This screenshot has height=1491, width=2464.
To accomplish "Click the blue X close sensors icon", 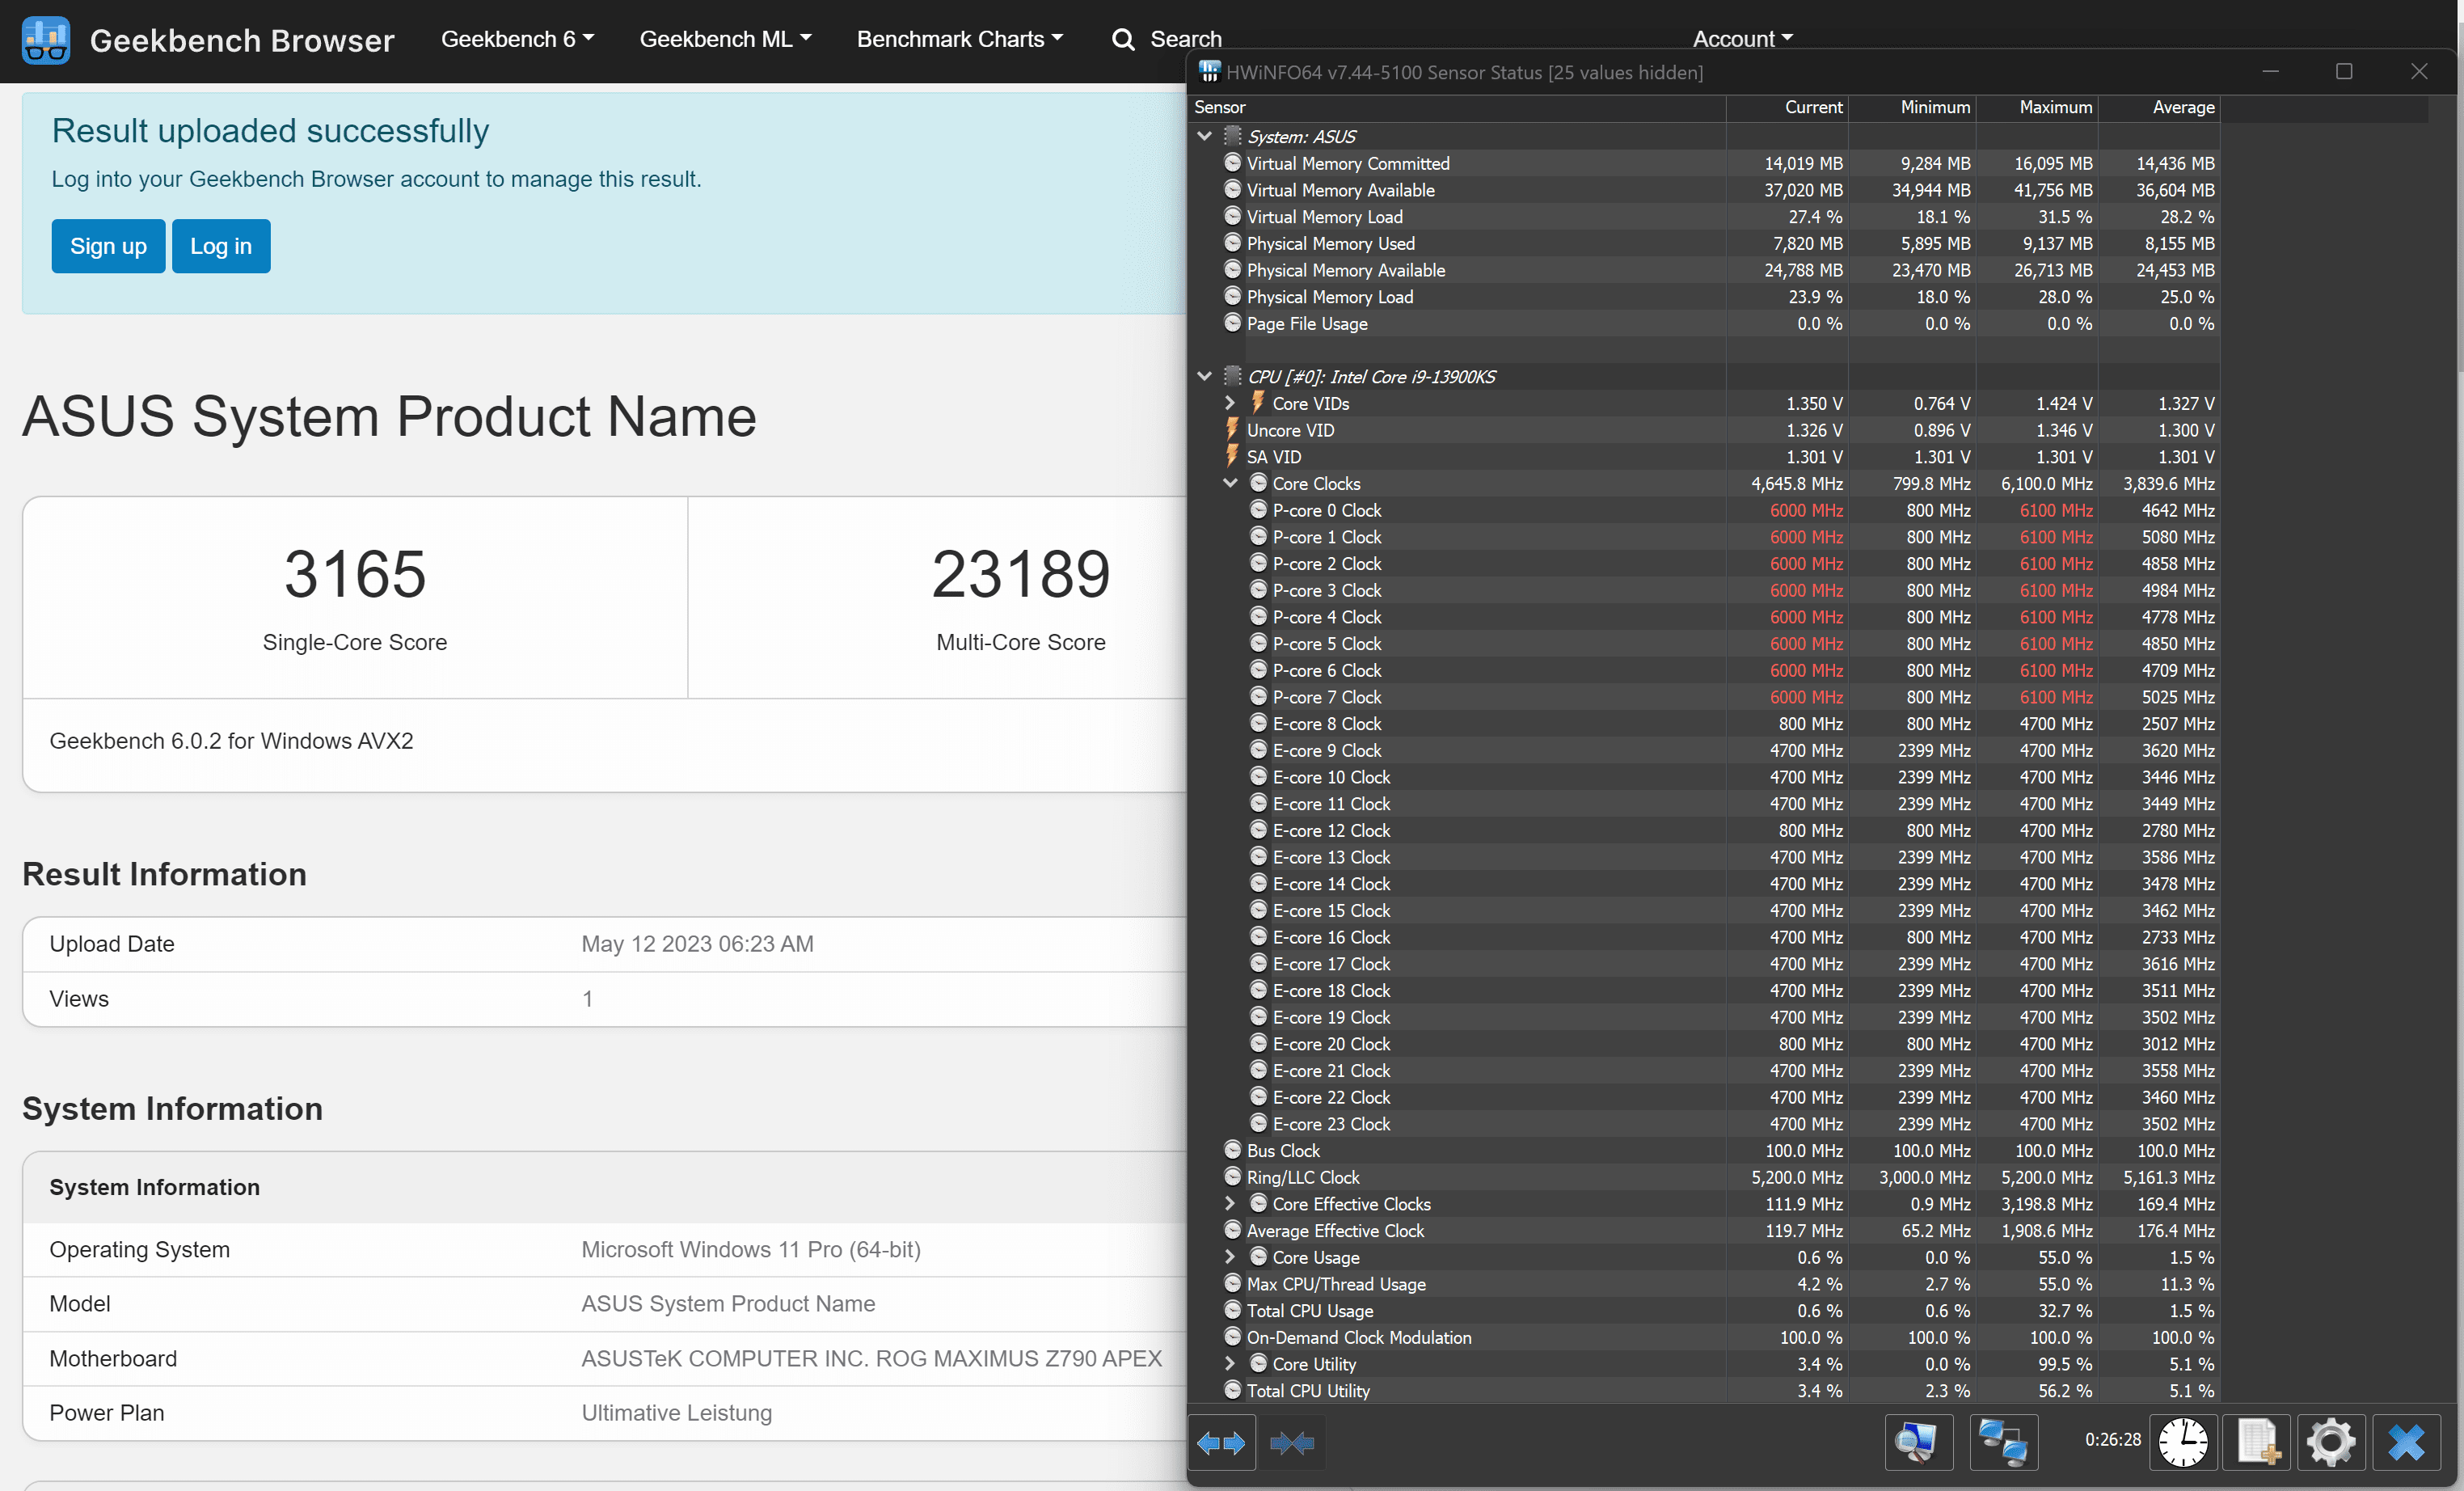I will (2405, 1442).
